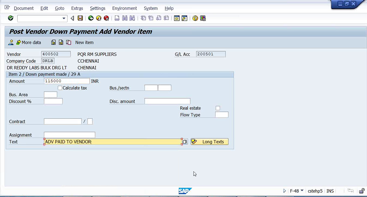
Task: Open the command field dropdown arrow
Action: tap(64, 18)
